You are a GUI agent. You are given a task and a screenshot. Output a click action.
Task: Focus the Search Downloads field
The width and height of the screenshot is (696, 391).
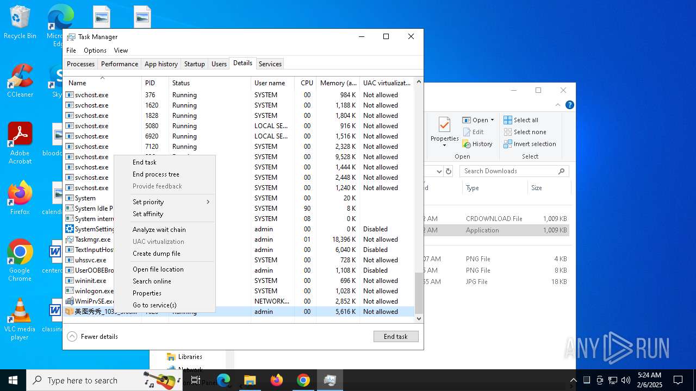514,171
